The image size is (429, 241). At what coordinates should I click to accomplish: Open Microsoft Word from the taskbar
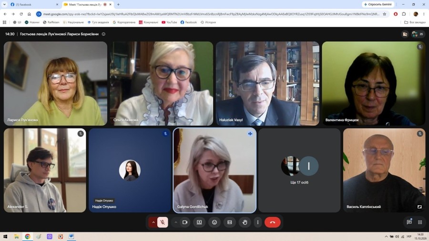click(71, 237)
